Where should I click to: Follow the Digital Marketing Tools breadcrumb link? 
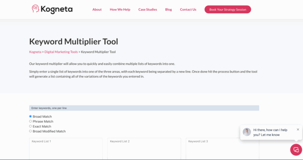point(61,52)
